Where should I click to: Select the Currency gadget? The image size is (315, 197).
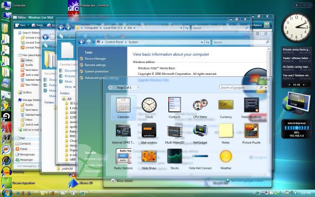[x=225, y=108]
